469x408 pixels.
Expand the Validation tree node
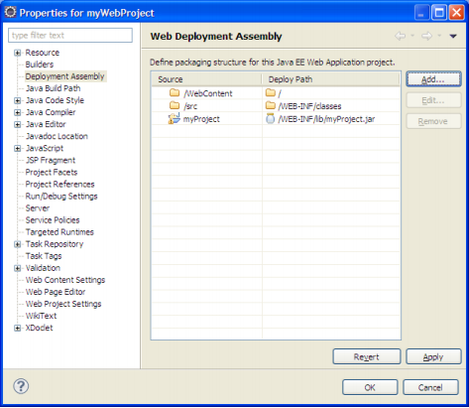[17, 268]
